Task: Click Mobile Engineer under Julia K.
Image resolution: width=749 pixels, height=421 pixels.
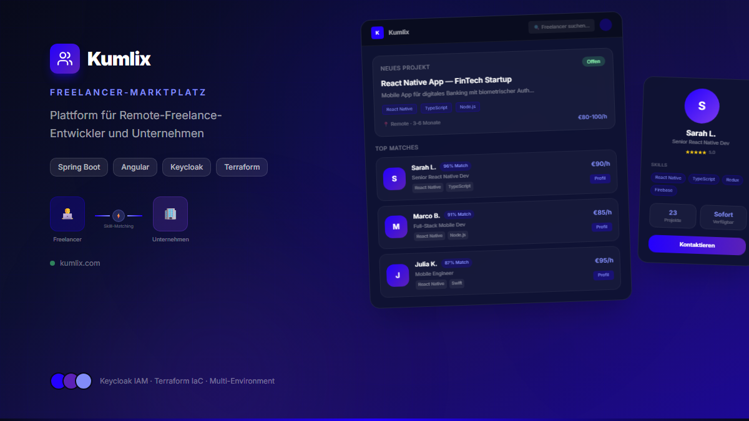Action: tap(434, 273)
